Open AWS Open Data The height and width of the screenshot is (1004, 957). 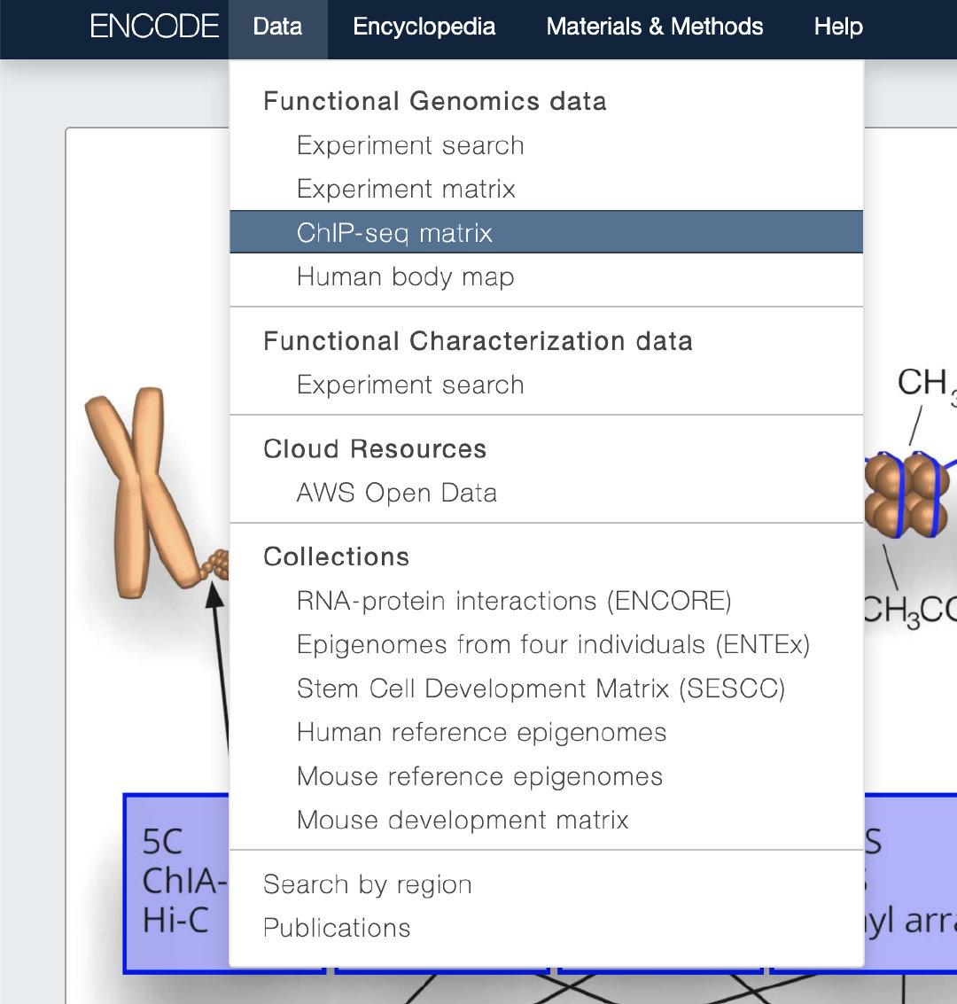click(x=396, y=493)
